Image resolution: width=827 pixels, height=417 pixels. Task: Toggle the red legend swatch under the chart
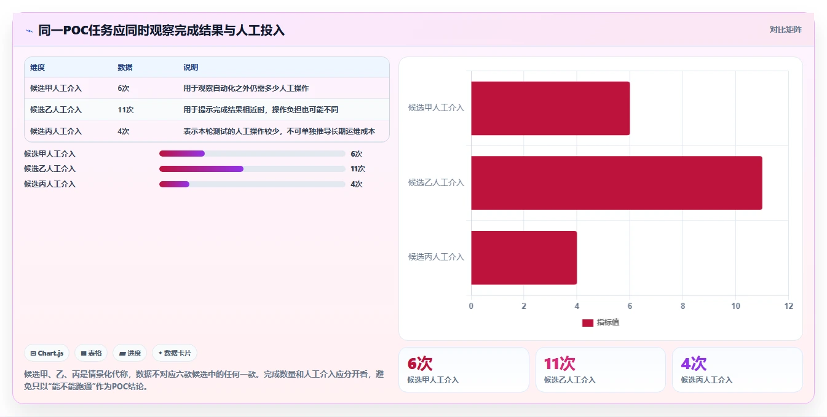pyautogui.click(x=588, y=322)
